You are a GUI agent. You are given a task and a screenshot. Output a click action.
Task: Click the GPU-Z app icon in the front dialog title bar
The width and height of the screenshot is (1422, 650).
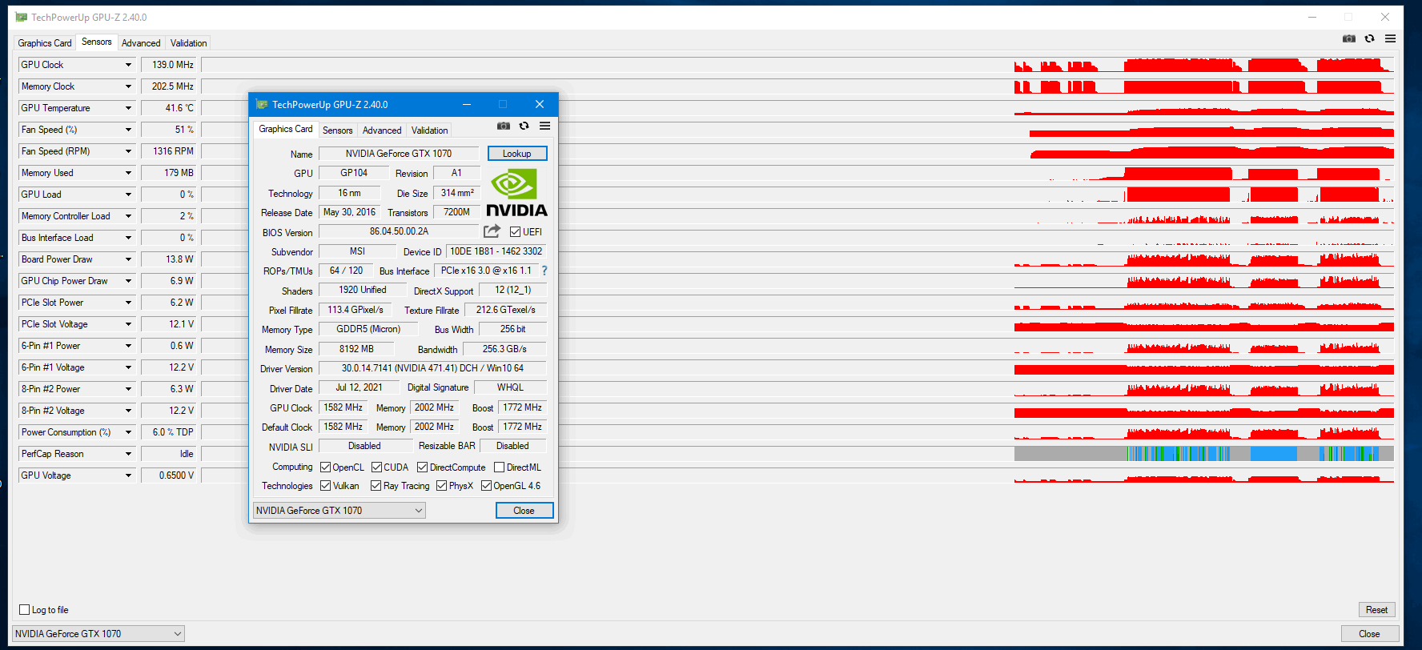262,104
